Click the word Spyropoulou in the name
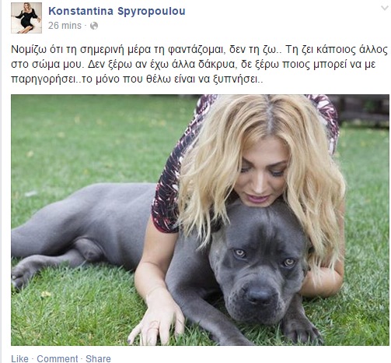This screenshot has width=391, height=363. pos(152,11)
